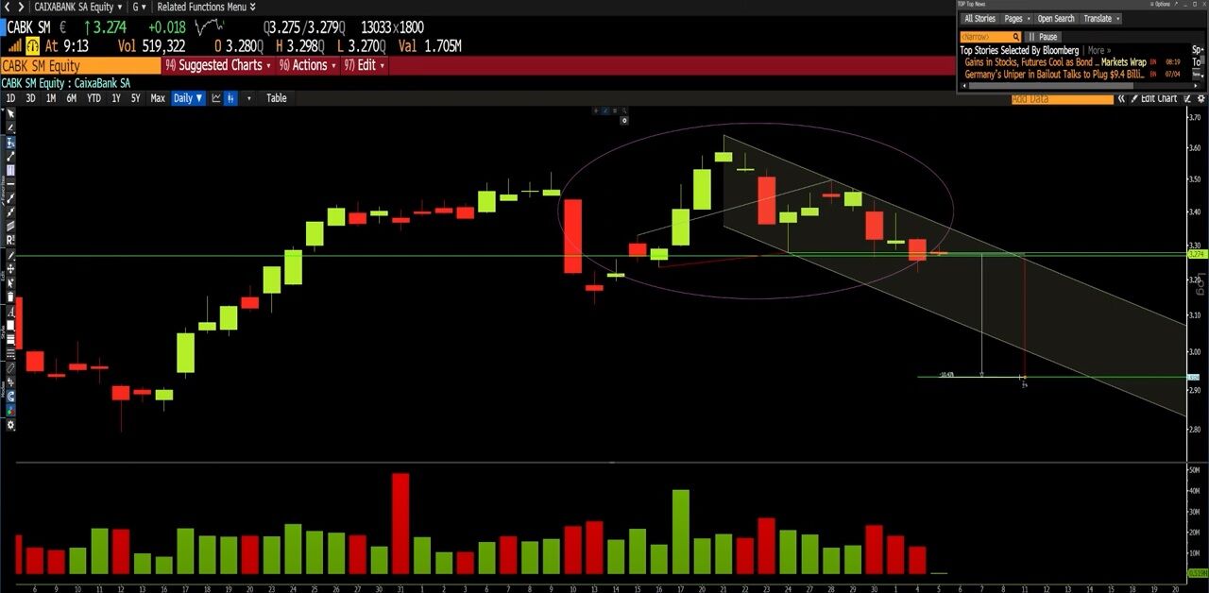Screen dimensions: 1209x593
Task: Click the chart zoom controls above the ellipse
Action: click(x=609, y=110)
